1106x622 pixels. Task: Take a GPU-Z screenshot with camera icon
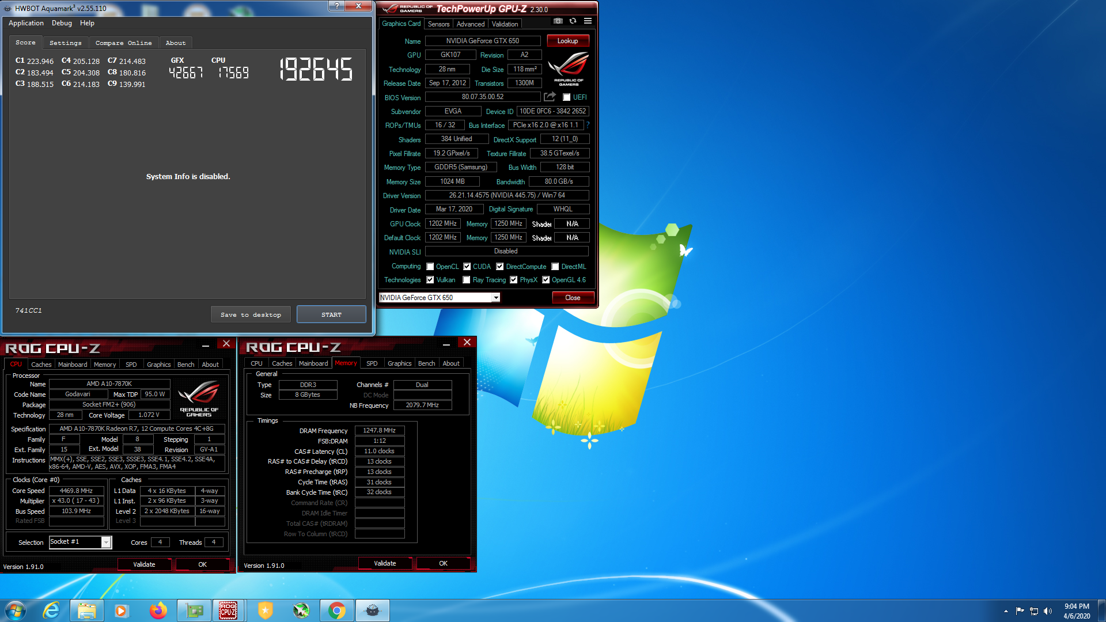558,21
